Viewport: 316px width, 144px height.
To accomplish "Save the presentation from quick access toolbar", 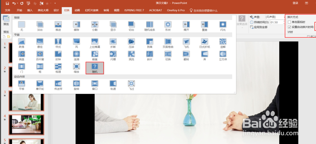I will point(7,3).
